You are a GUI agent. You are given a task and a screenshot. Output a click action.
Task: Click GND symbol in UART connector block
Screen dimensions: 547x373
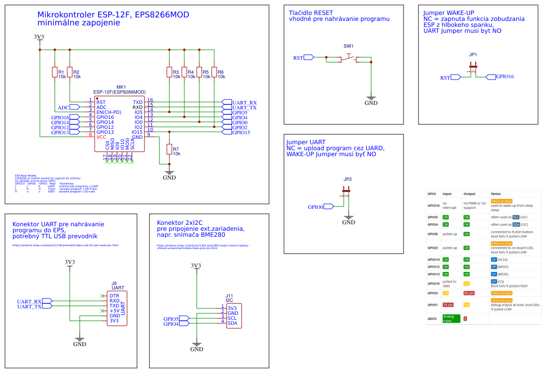80,342
